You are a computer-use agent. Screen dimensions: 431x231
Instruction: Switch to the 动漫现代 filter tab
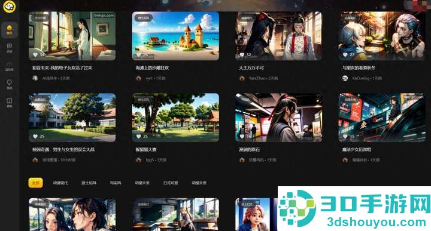click(x=60, y=183)
